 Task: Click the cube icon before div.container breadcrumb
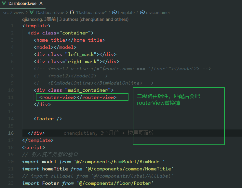[x=142, y=12]
